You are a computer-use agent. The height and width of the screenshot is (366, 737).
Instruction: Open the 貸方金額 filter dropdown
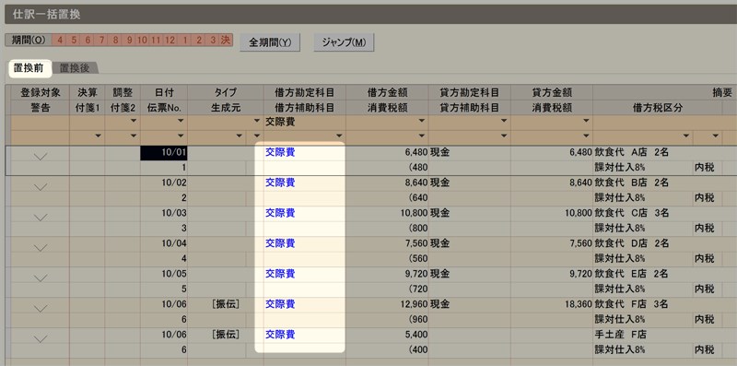586,122
